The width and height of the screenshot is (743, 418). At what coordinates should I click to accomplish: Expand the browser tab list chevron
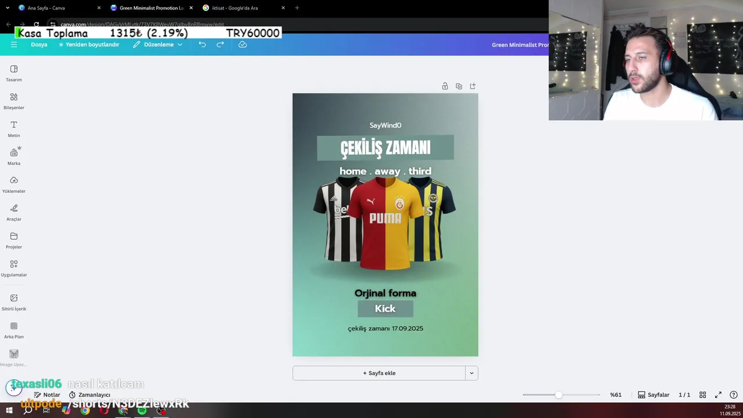[x=8, y=8]
